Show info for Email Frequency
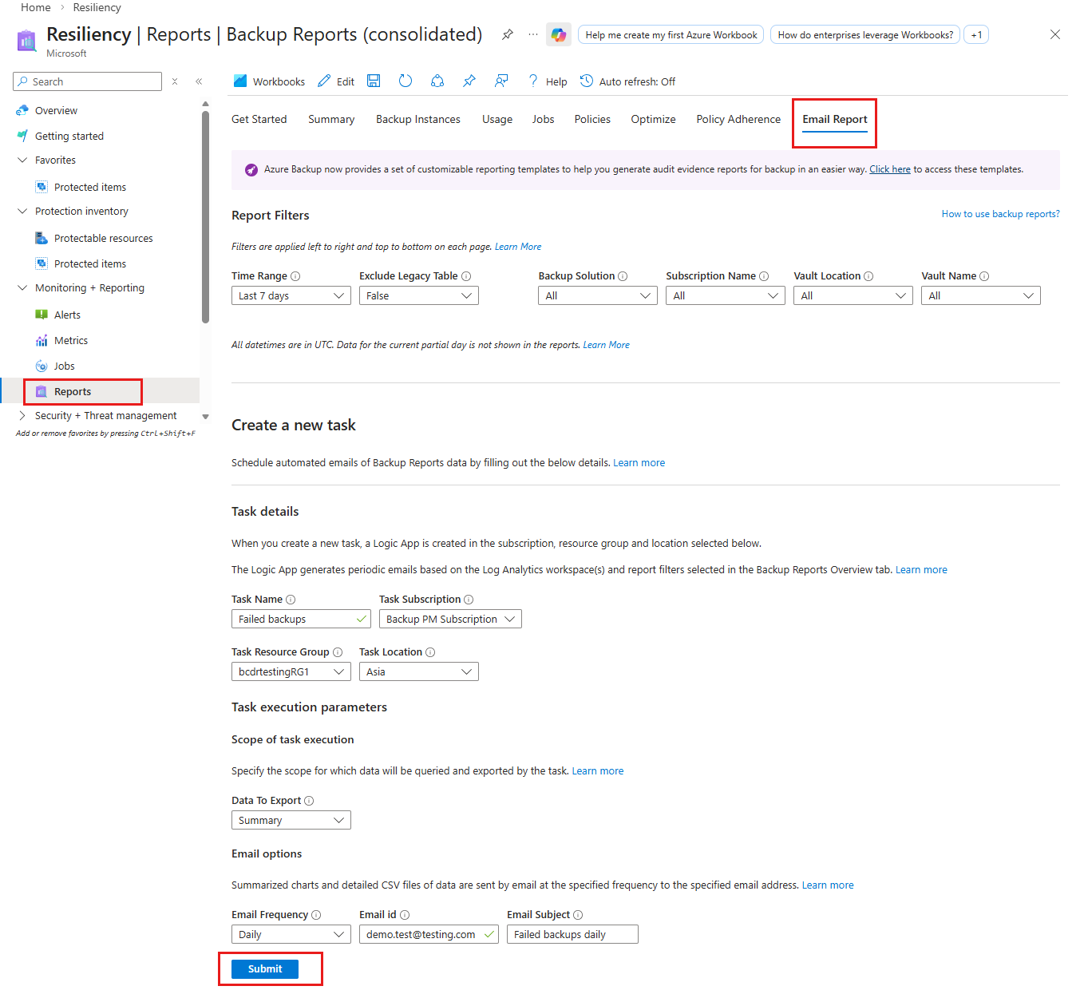The height and width of the screenshot is (994, 1084). [x=316, y=915]
